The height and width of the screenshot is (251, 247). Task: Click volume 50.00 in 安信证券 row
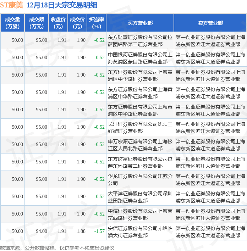(x=17, y=231)
